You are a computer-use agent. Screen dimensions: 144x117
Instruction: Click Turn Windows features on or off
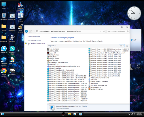pos(36,44)
